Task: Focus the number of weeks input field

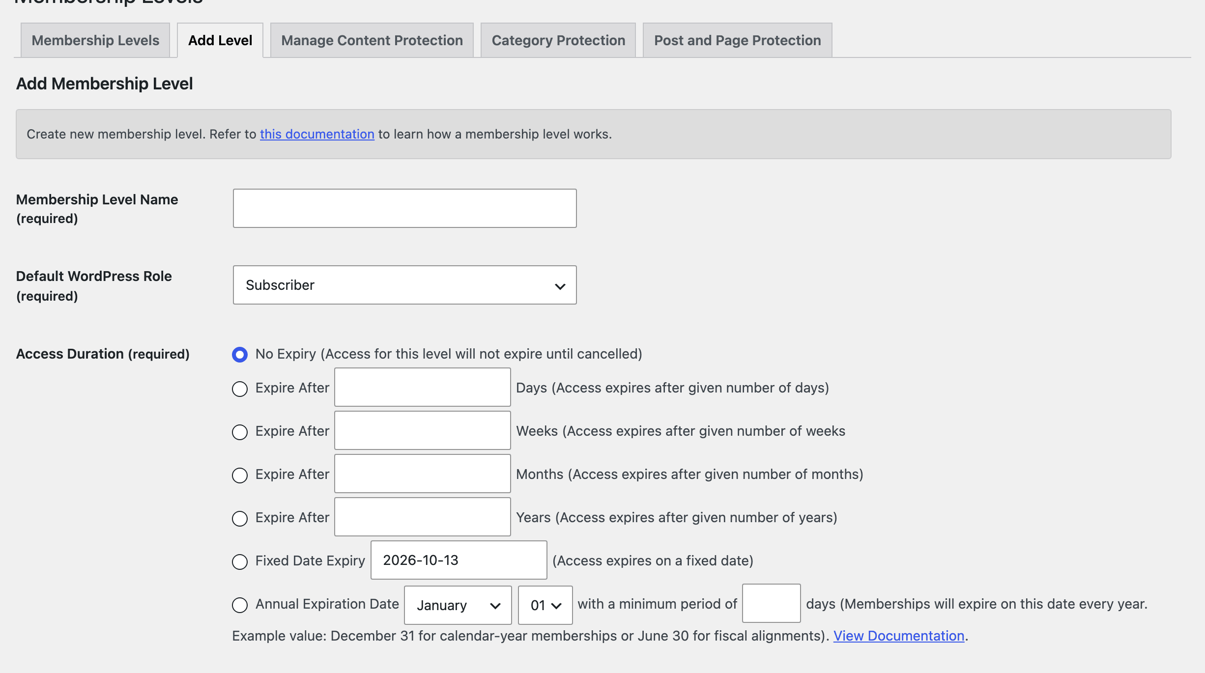Action: [423, 430]
